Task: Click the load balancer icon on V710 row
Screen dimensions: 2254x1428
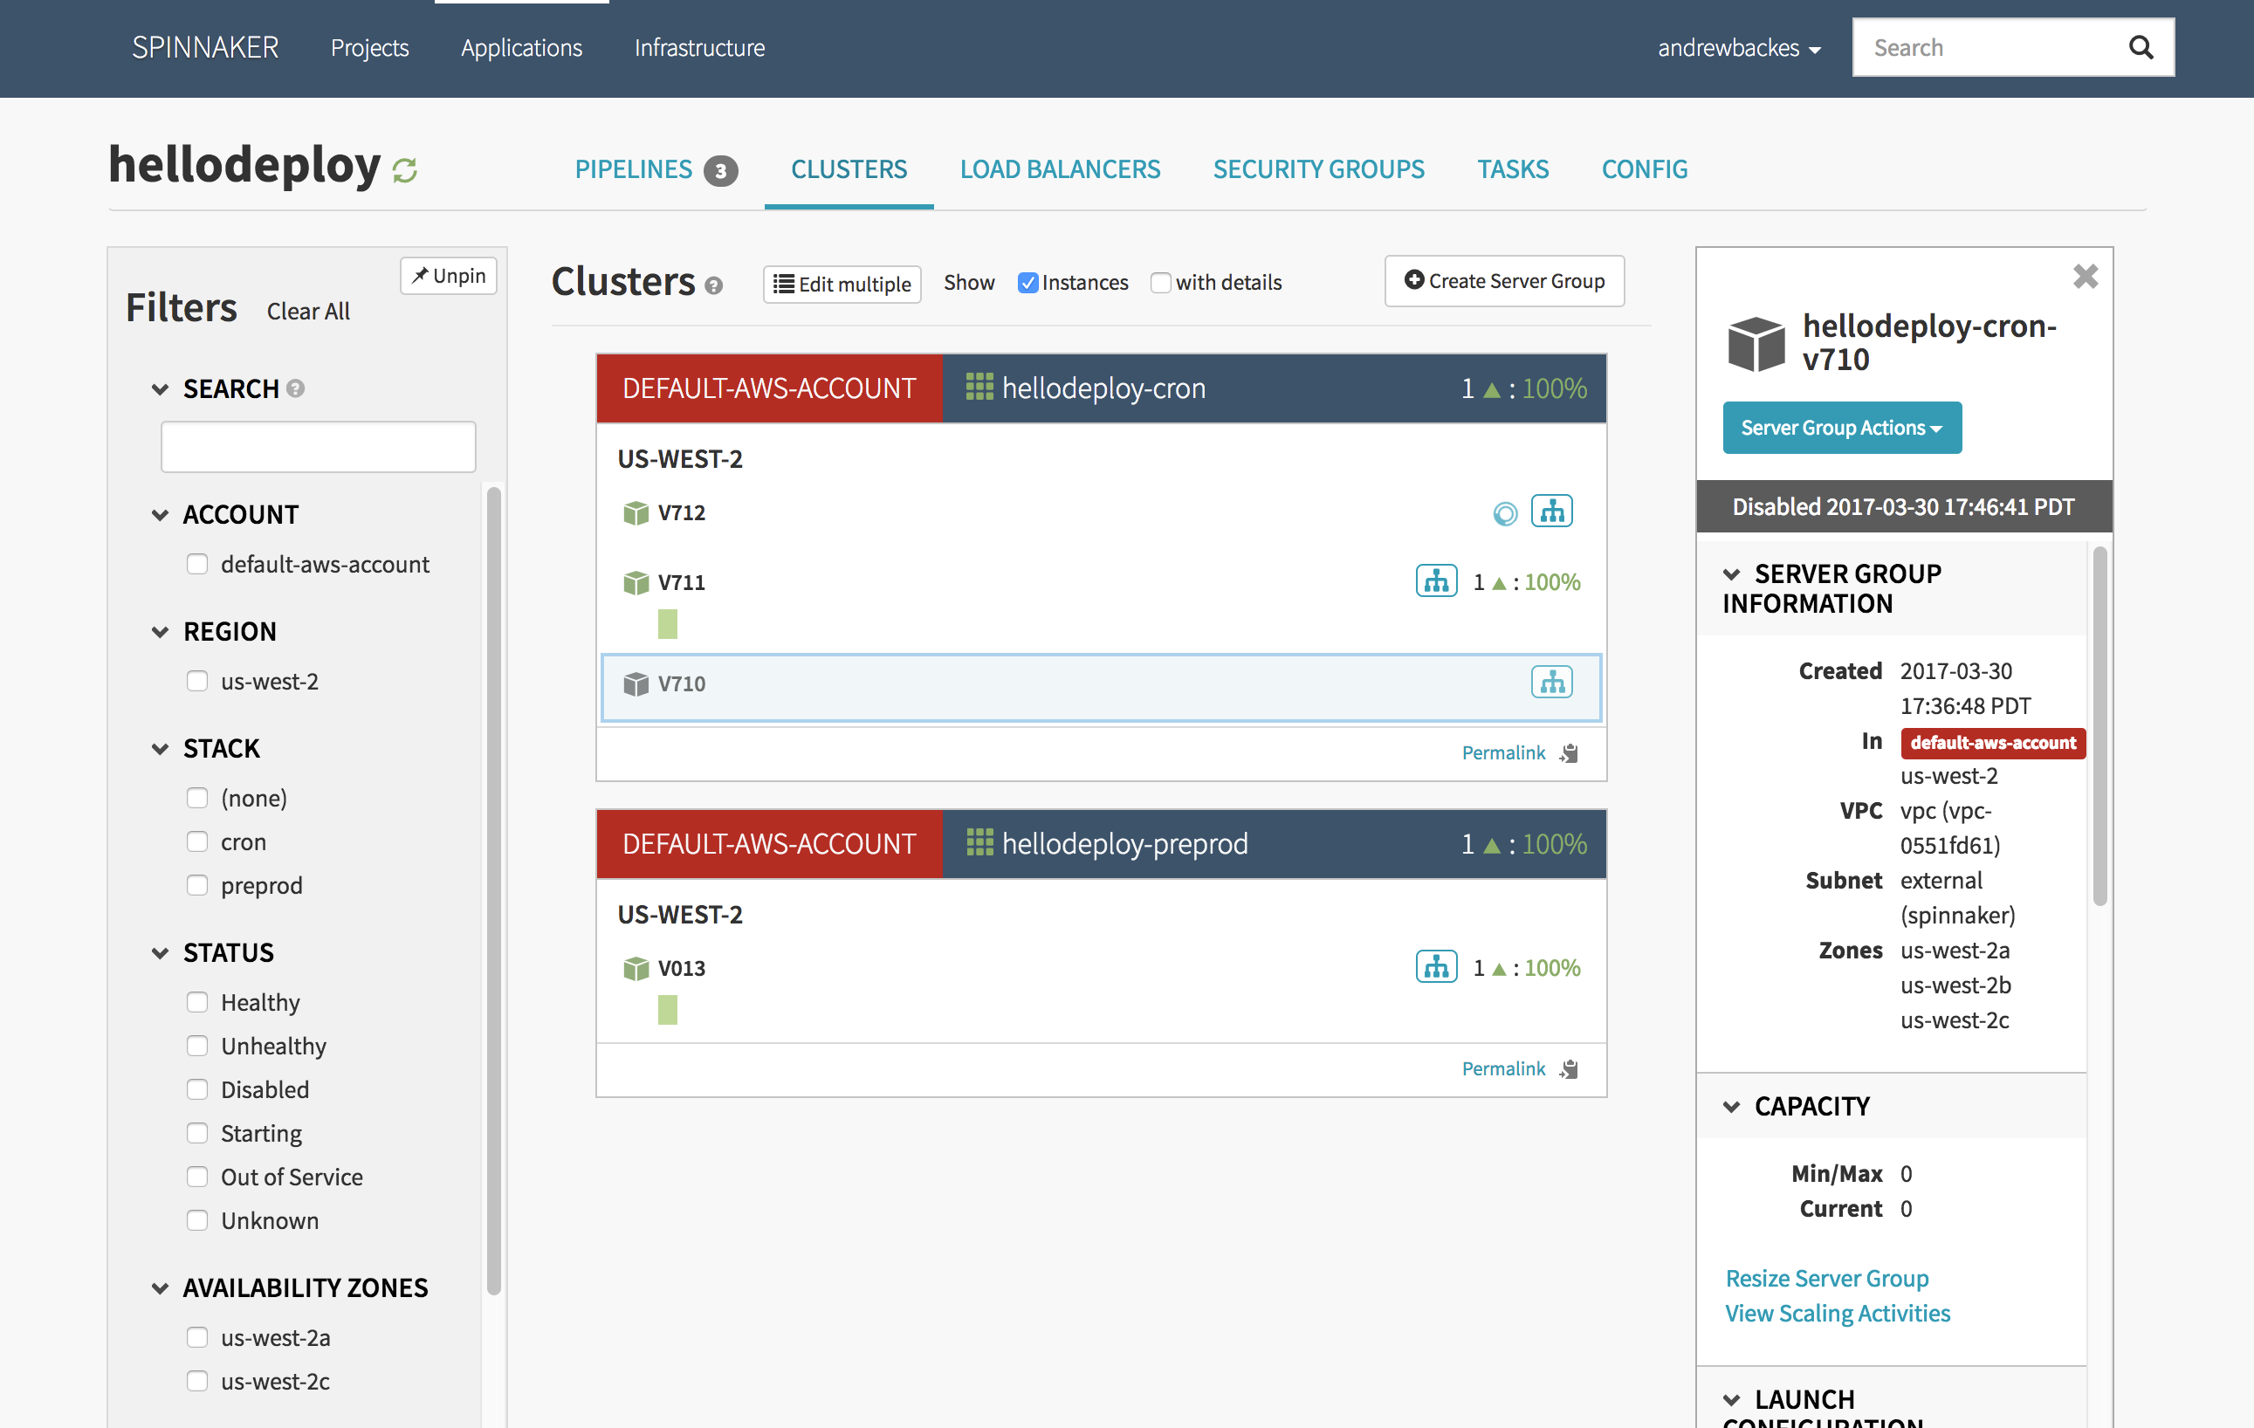Action: pos(1551,683)
